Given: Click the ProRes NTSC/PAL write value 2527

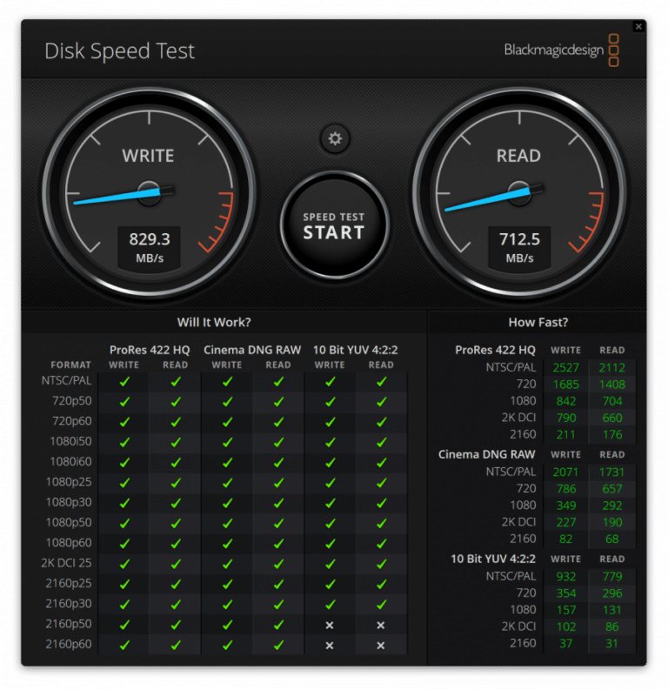Looking at the screenshot, I should 566,367.
